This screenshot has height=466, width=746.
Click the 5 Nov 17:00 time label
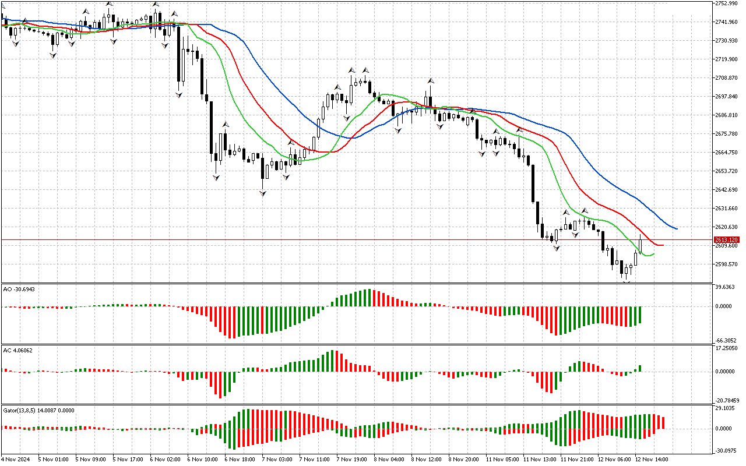click(128, 459)
